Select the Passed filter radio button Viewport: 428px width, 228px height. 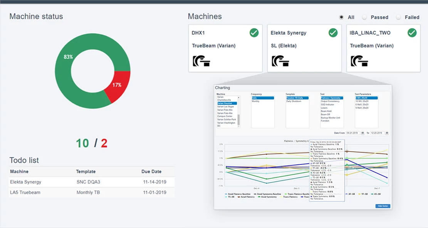pos(364,17)
